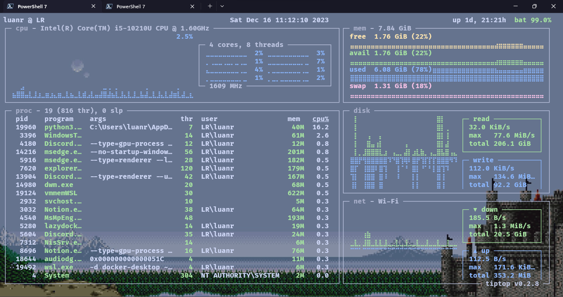Click the 4 cores, 8 threads label
Image resolution: width=563 pixels, height=297 pixels.
246,45
